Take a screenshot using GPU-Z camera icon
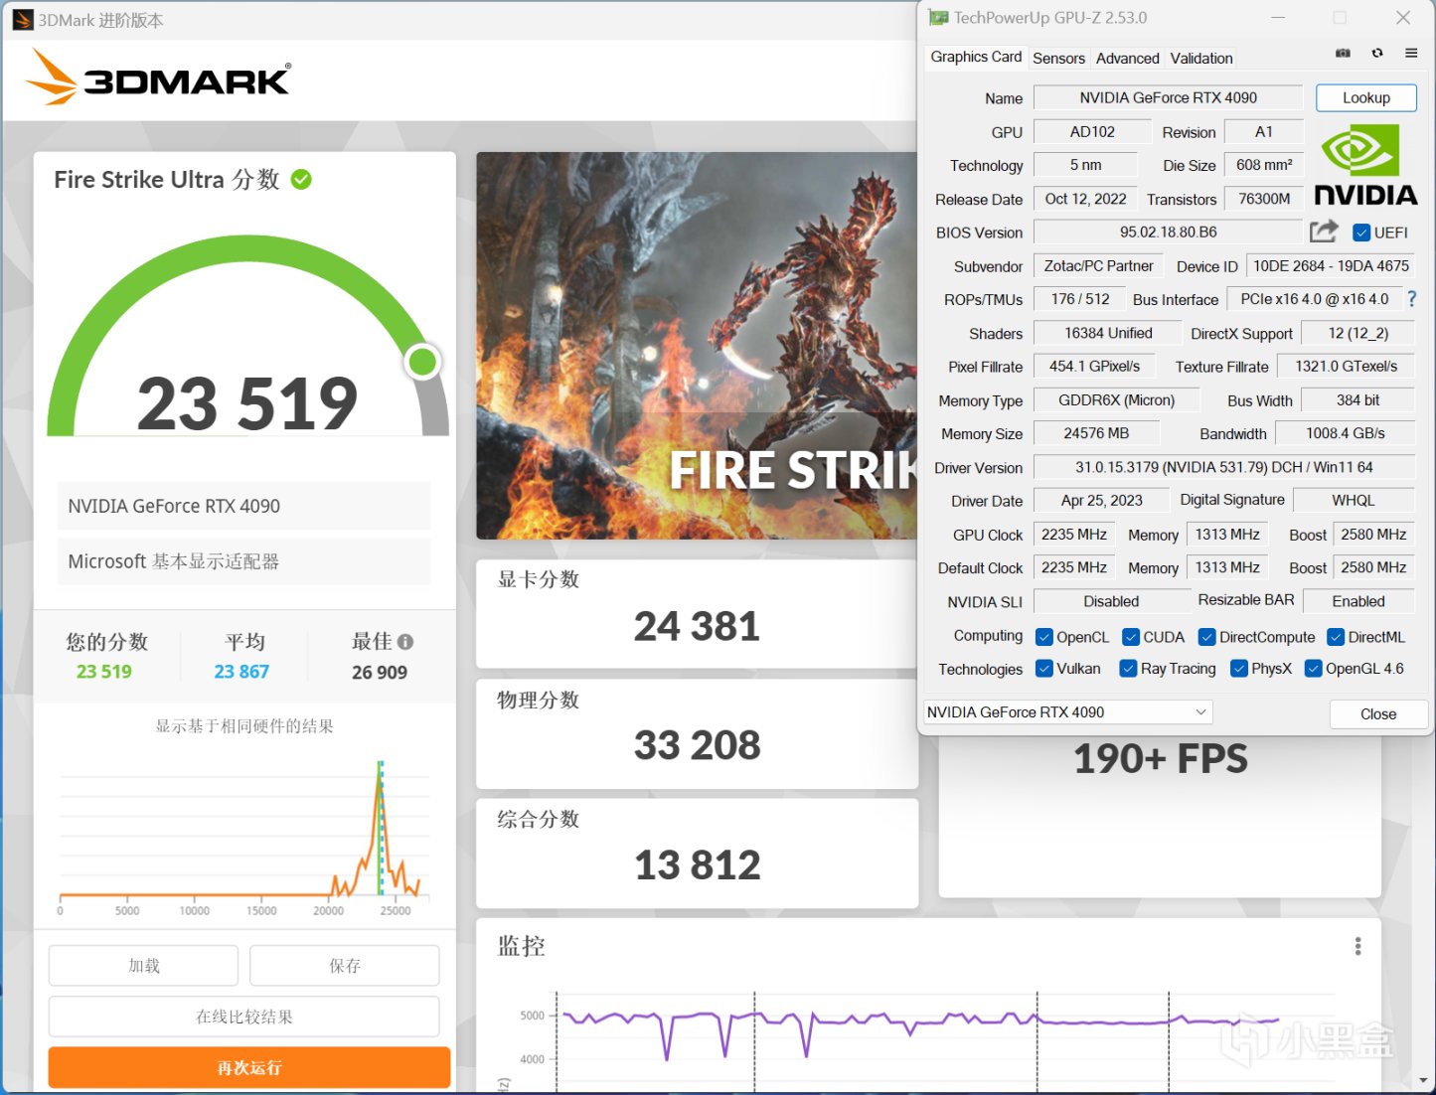Viewport: 1436px width, 1095px height. click(1343, 54)
